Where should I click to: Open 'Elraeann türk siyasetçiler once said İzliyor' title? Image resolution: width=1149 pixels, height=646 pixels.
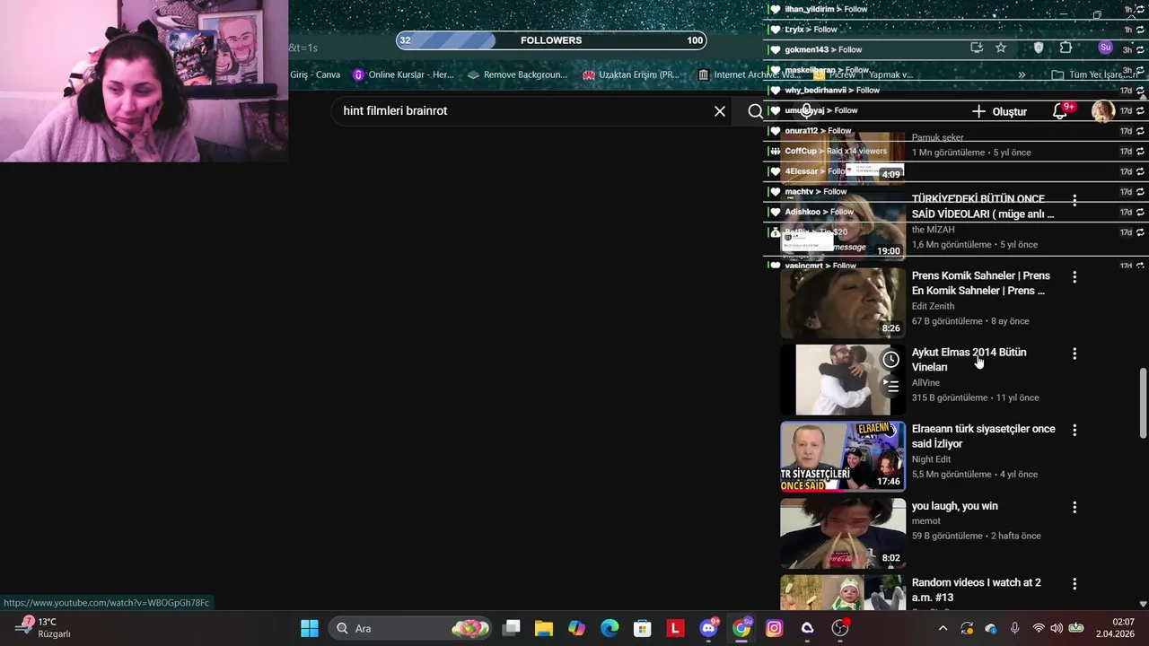coord(983,436)
